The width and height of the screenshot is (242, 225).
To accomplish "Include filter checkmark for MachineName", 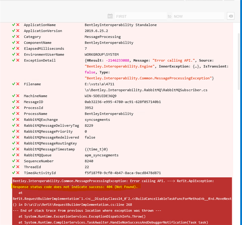I will coord(13,96).
